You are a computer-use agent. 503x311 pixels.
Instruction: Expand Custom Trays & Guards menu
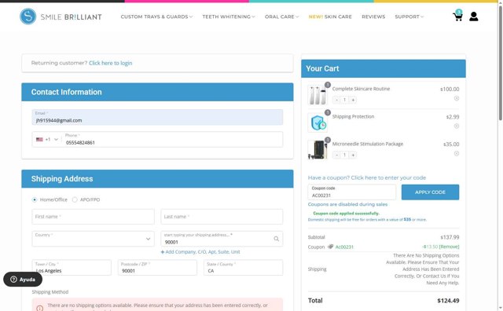156,16
